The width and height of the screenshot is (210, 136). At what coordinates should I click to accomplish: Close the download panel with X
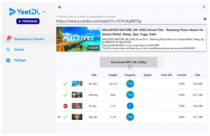(204, 7)
